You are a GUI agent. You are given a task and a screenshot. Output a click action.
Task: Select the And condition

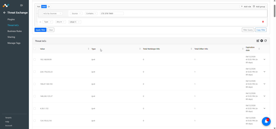[44, 6]
